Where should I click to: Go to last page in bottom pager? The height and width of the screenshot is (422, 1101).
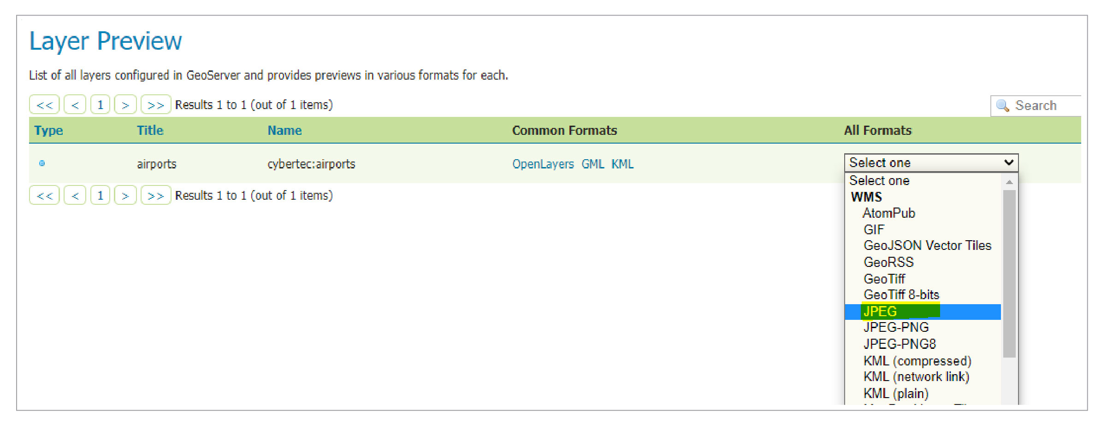click(x=155, y=196)
